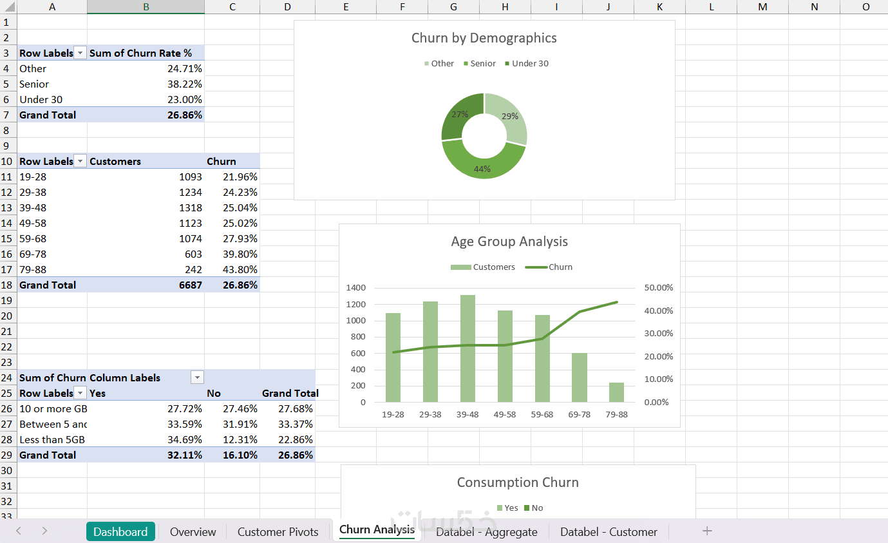Image resolution: width=888 pixels, height=543 pixels.
Task: Open the Overview sheet tab
Action: 193,531
